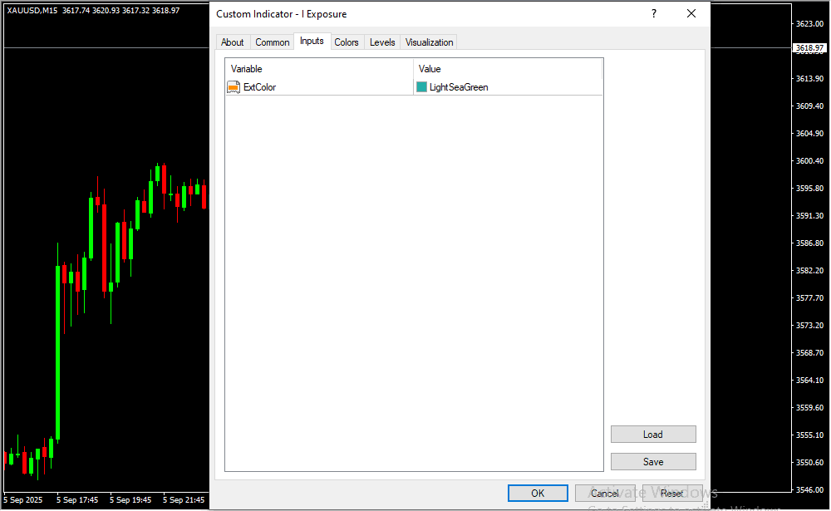Image resolution: width=831 pixels, height=511 pixels.
Task: Open the Common tab
Action: tap(273, 42)
